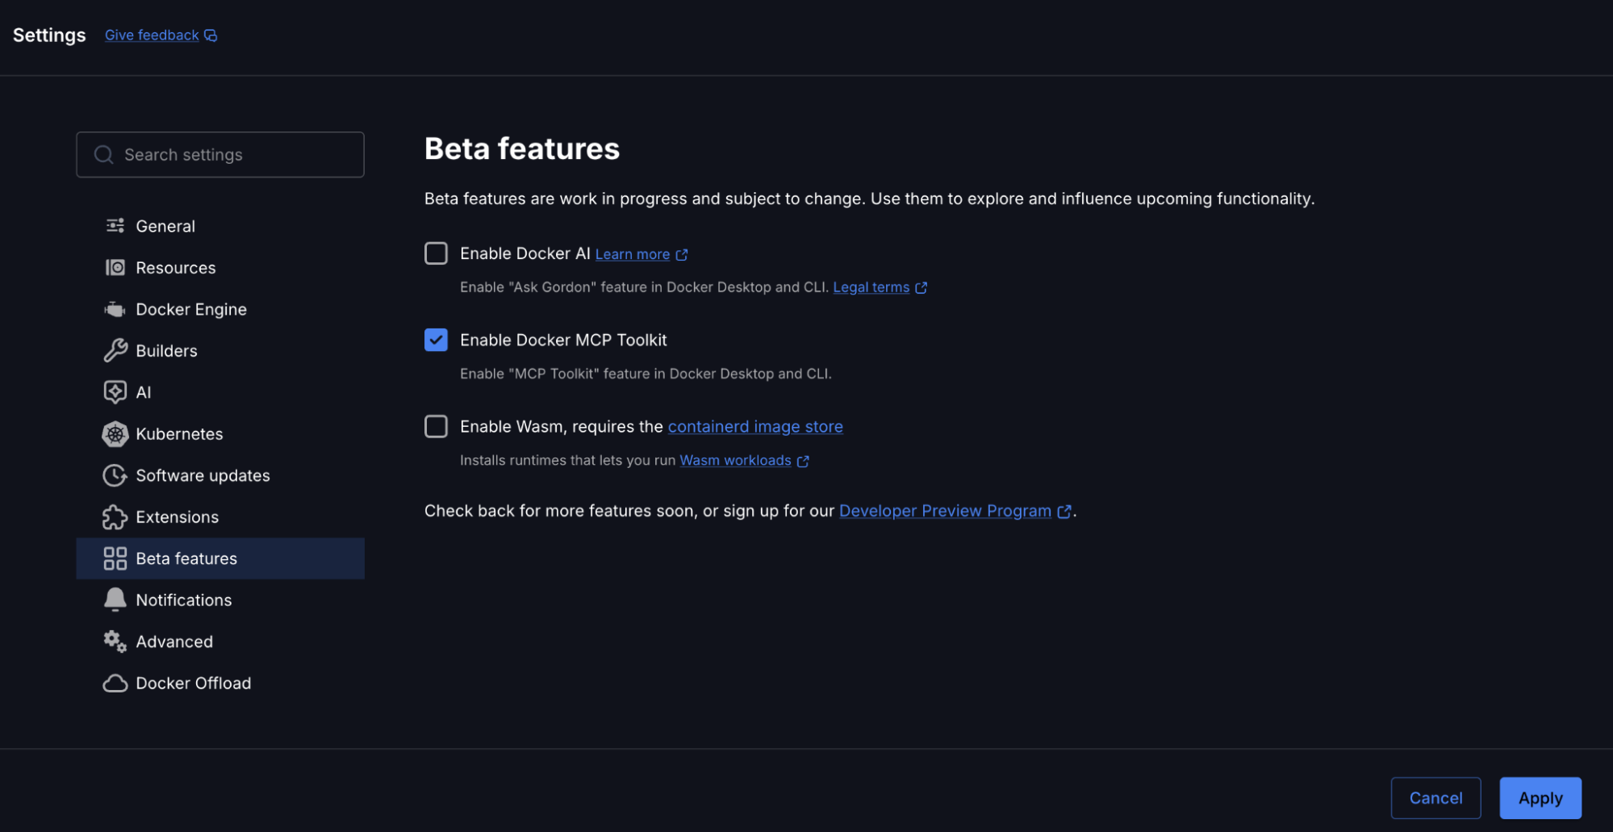Click the Software updates clock icon

point(115,475)
